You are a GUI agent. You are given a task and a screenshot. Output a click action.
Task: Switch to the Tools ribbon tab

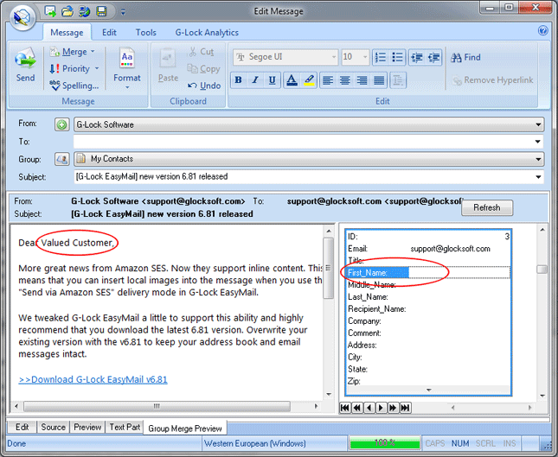pos(145,32)
